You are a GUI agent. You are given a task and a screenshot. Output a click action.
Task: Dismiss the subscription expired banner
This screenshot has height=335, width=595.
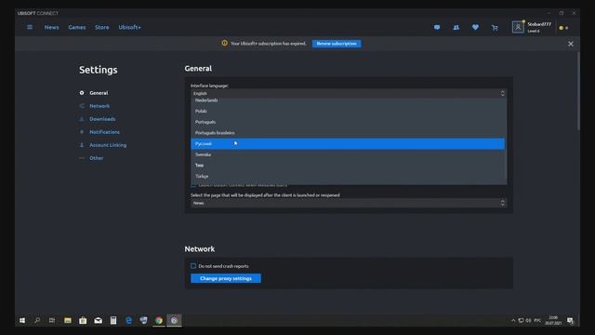(570, 44)
